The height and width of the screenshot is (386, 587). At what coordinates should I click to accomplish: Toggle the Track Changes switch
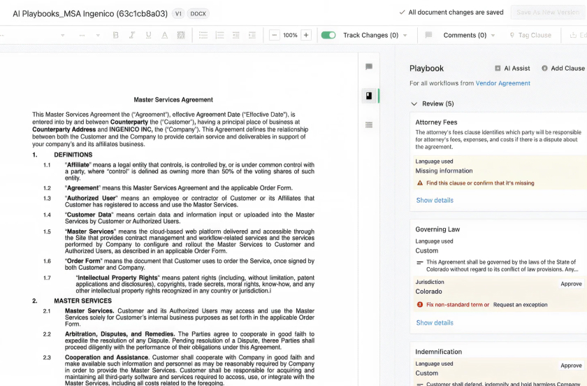coord(328,35)
